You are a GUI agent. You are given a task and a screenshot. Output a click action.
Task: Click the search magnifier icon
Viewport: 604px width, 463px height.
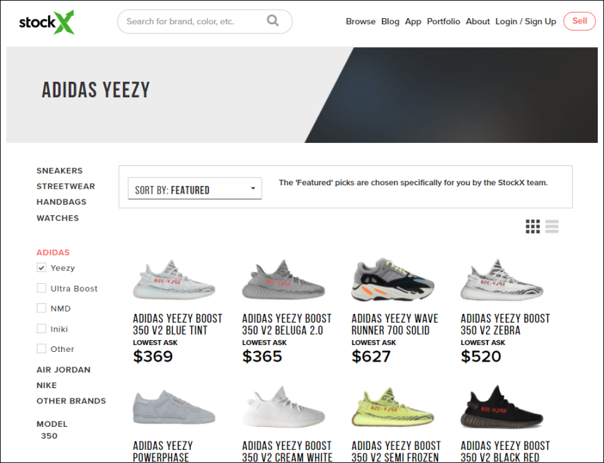[x=273, y=21]
